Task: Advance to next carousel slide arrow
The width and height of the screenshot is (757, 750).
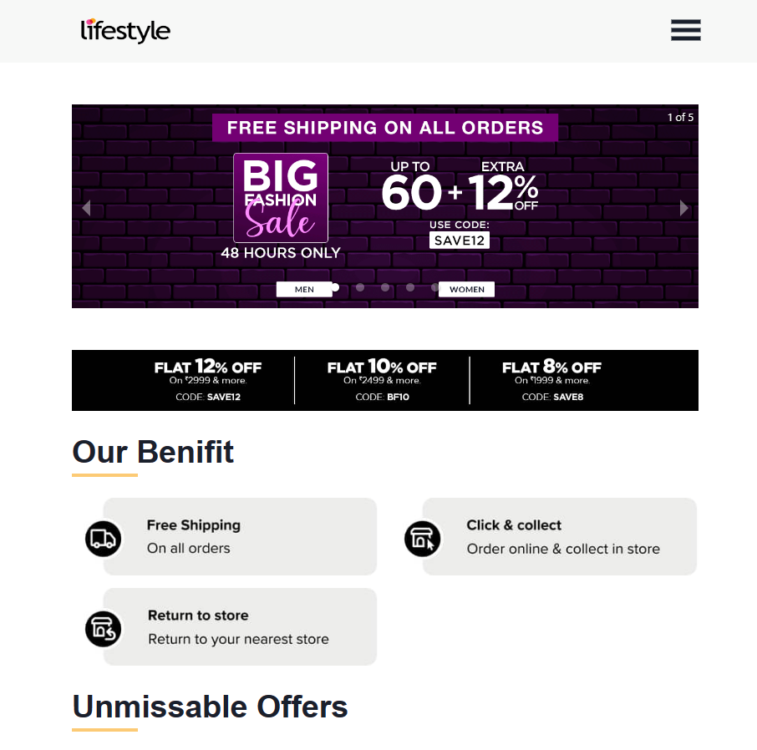Action: coord(683,208)
